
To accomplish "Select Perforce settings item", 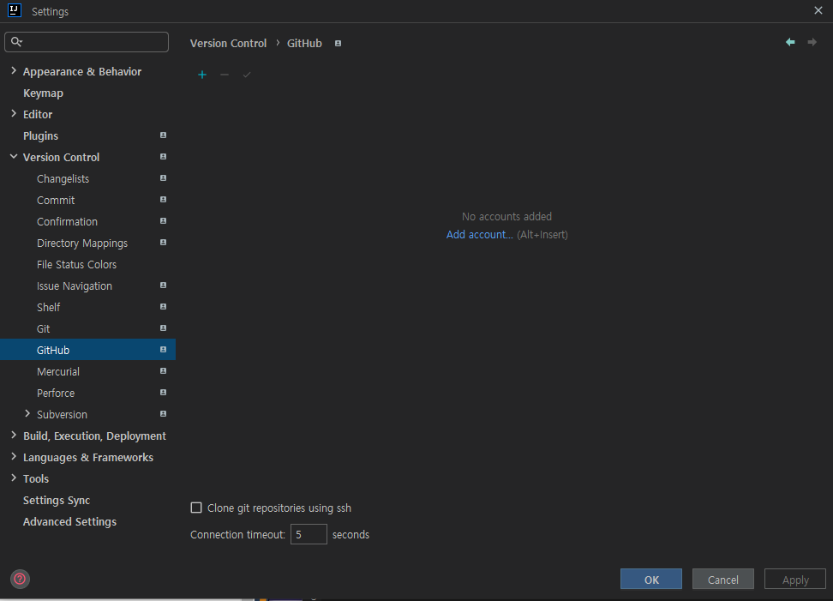I will (56, 394).
